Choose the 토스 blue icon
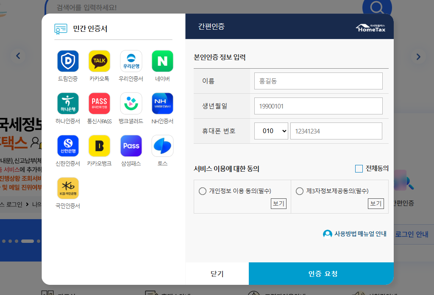 pos(162,146)
